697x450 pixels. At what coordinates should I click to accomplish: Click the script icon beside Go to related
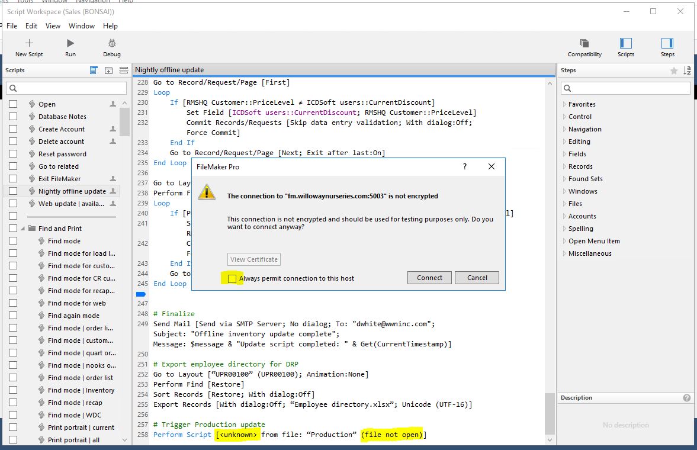32,166
